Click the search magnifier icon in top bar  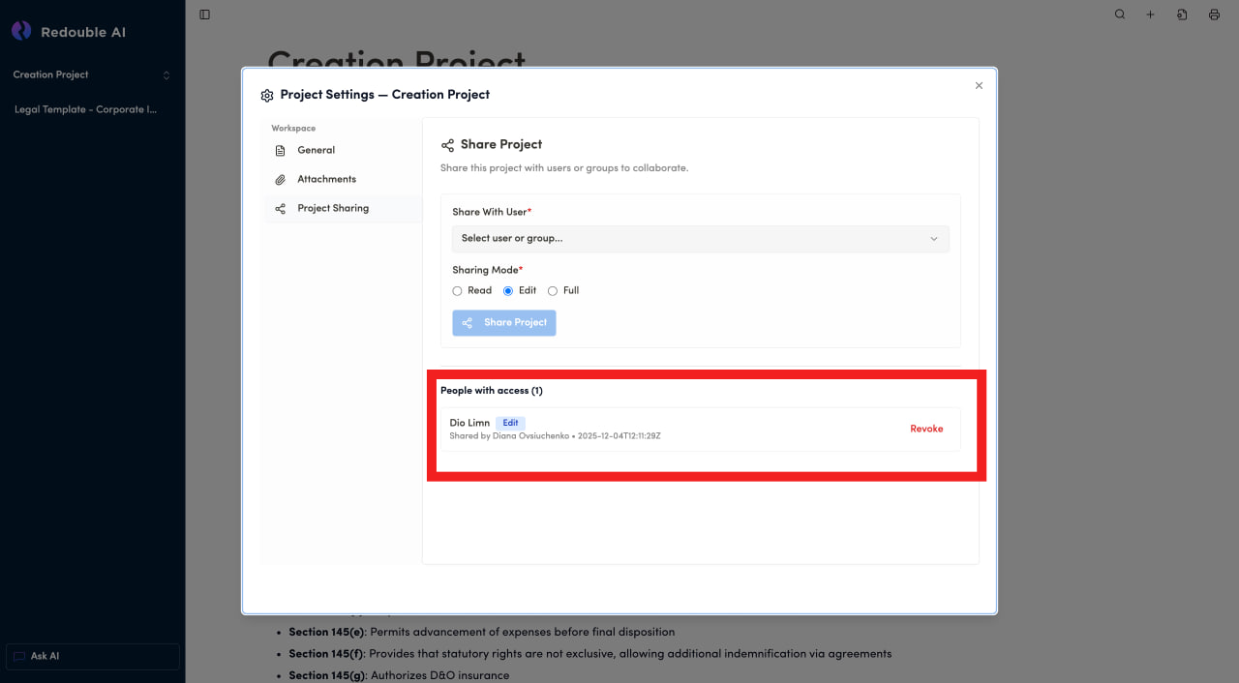pyautogui.click(x=1120, y=15)
